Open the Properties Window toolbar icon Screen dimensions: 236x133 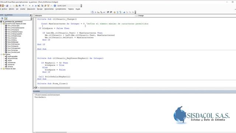45,6
